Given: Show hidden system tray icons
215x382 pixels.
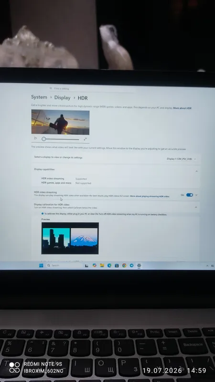Looking at the screenshot, I should (x=207, y=265).
